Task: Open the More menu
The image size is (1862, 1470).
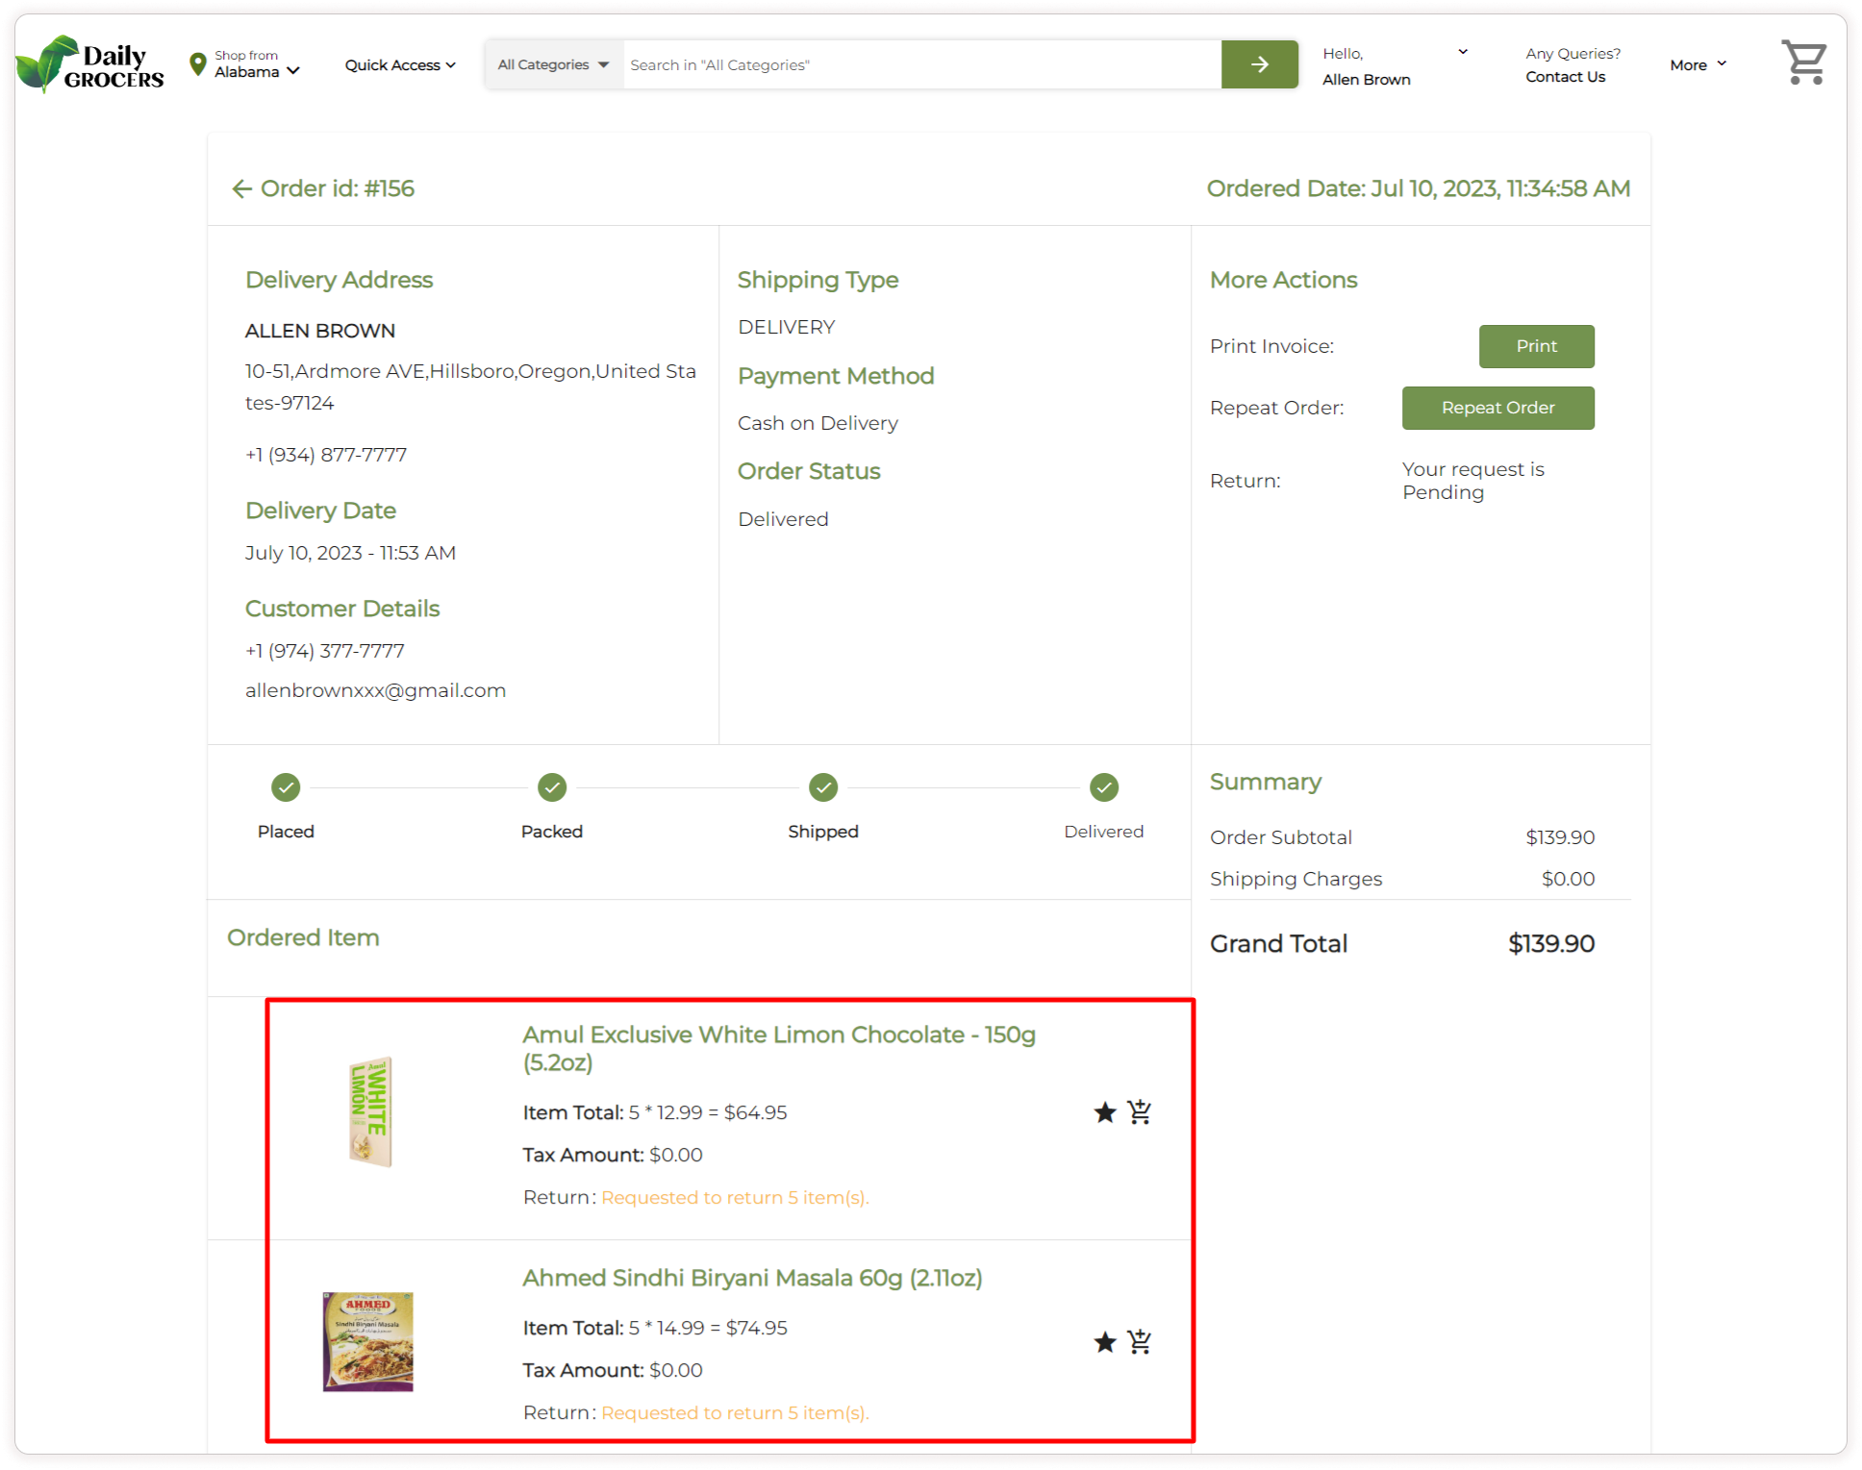Action: (1698, 65)
